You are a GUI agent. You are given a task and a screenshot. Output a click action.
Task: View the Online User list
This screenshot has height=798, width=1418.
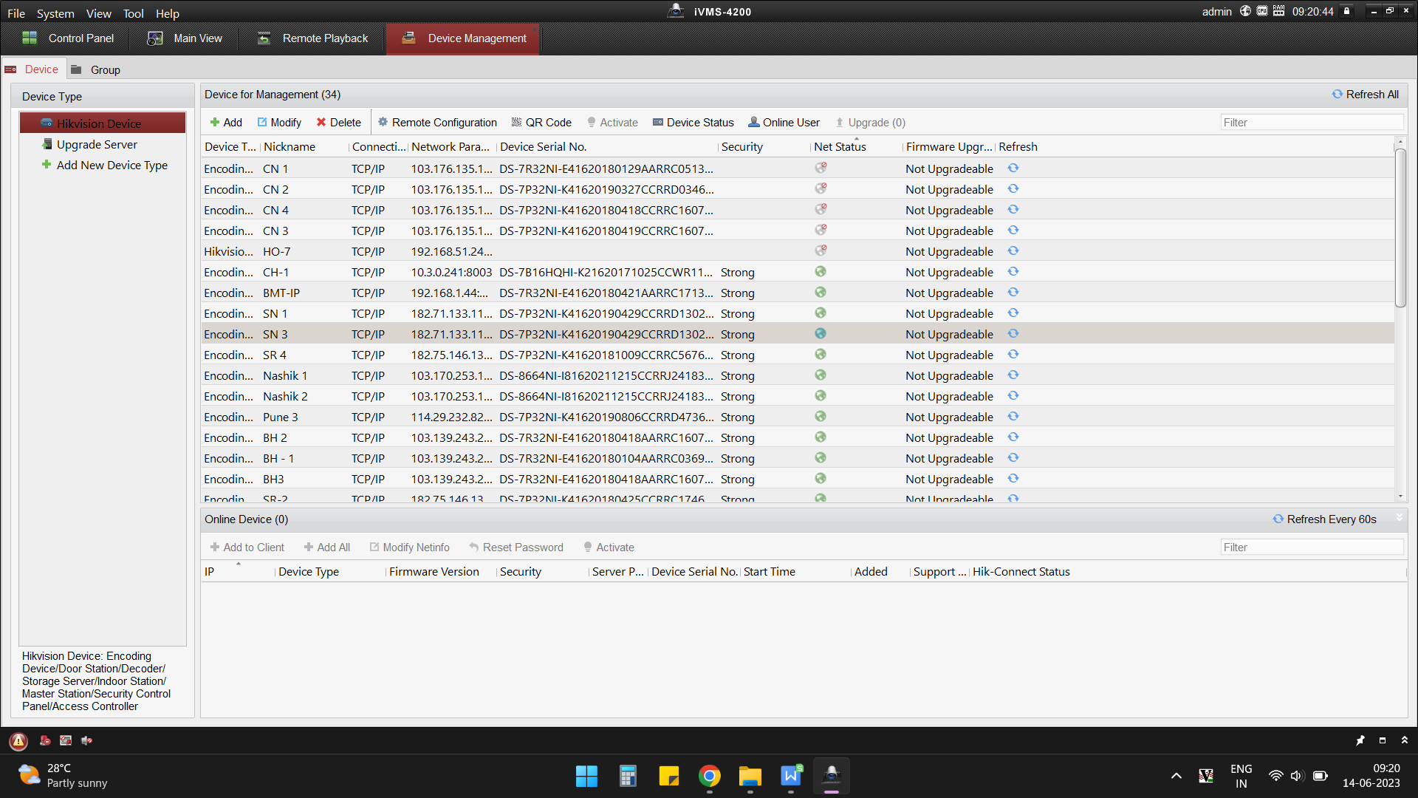784,123
